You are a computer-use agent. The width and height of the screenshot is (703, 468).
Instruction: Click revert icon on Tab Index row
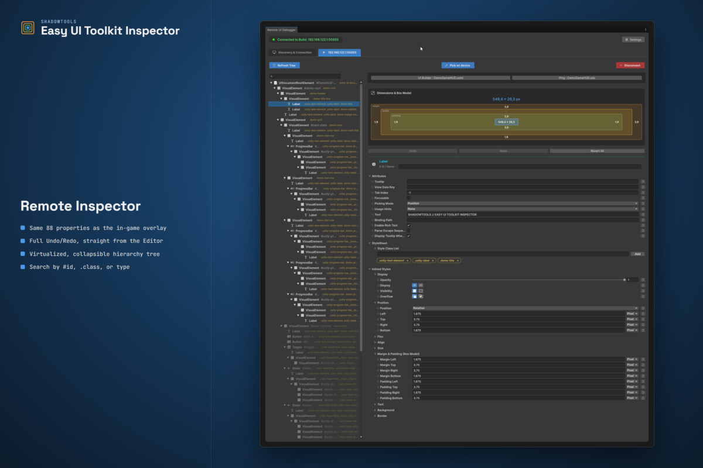(643, 192)
